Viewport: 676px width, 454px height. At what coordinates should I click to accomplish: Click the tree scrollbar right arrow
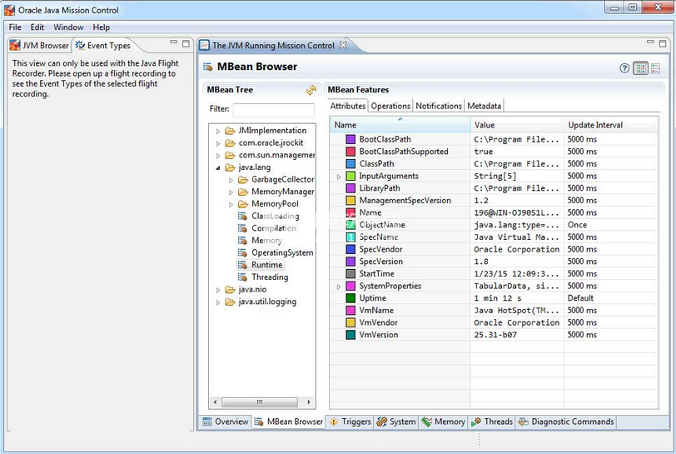point(309,402)
